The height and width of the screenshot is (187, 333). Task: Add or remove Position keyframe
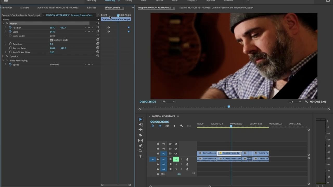click(89, 28)
